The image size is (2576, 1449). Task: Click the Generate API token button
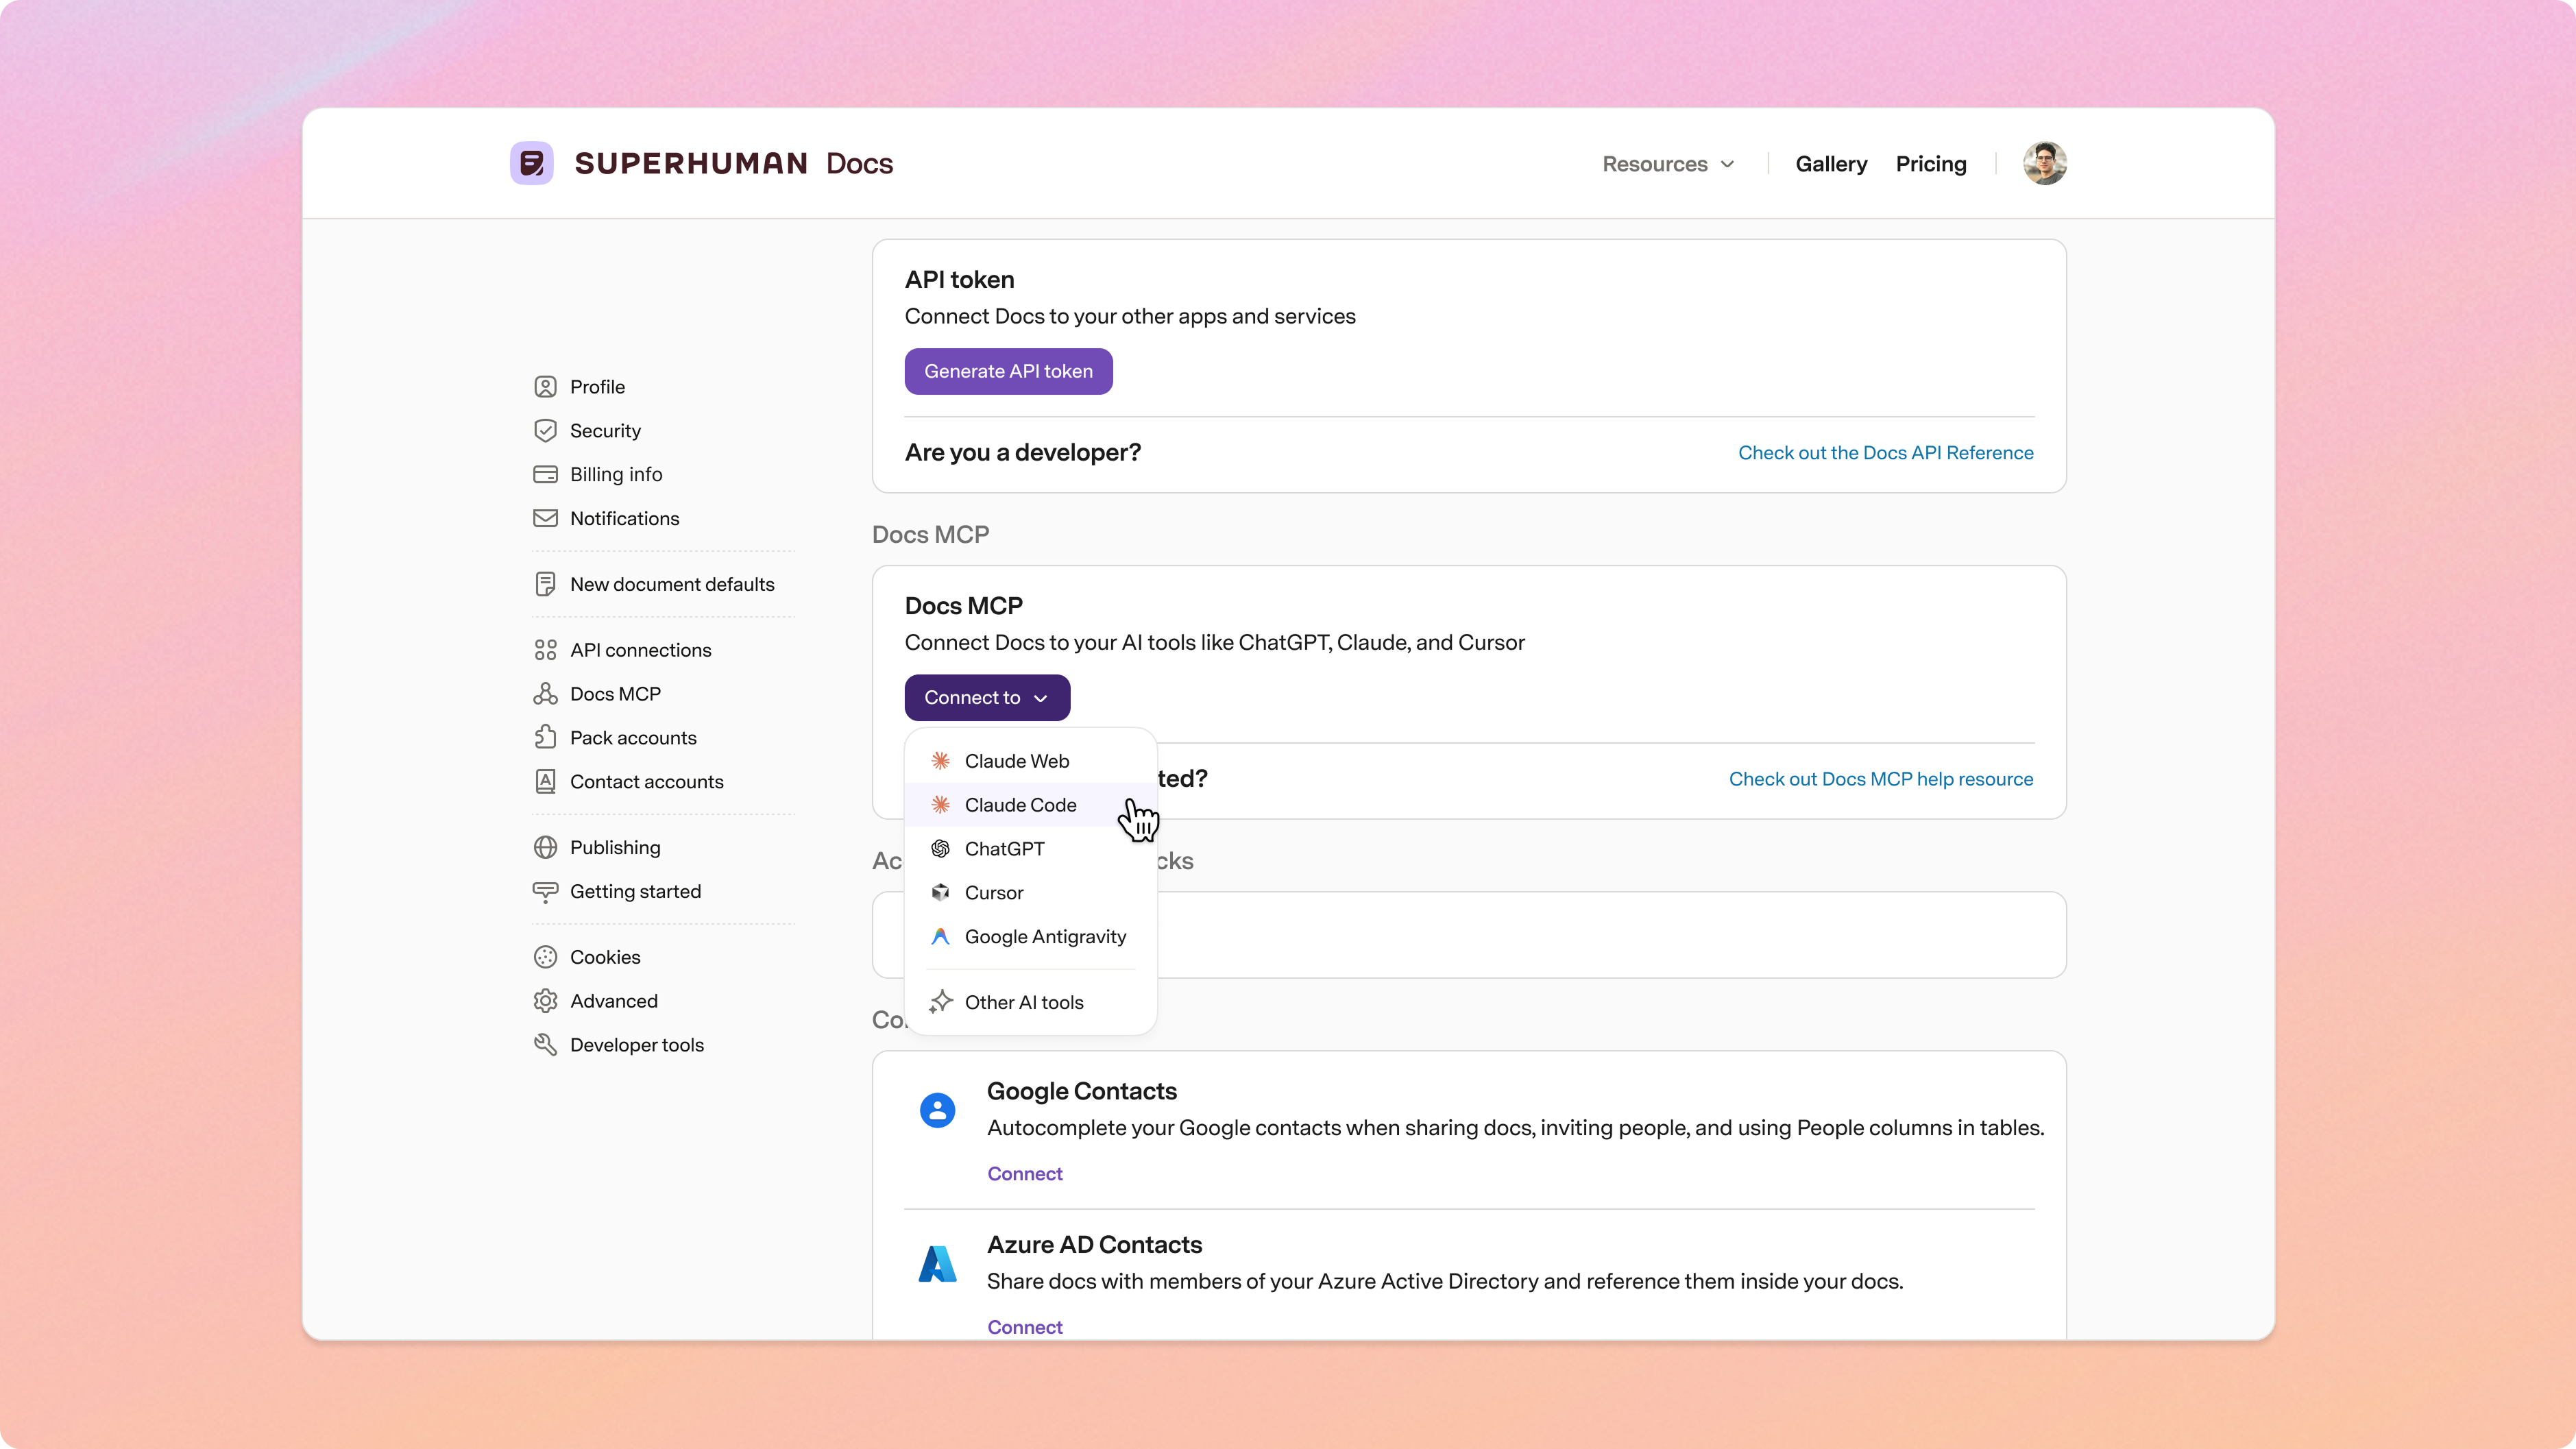(x=1008, y=371)
